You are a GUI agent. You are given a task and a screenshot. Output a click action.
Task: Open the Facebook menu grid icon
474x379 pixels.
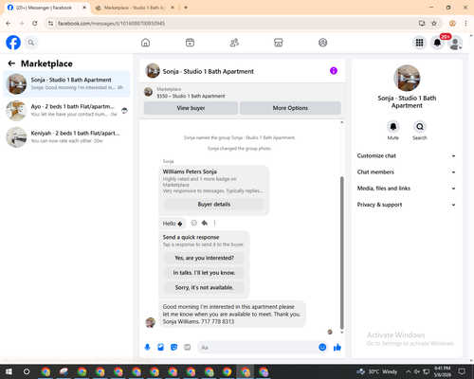pyautogui.click(x=419, y=43)
